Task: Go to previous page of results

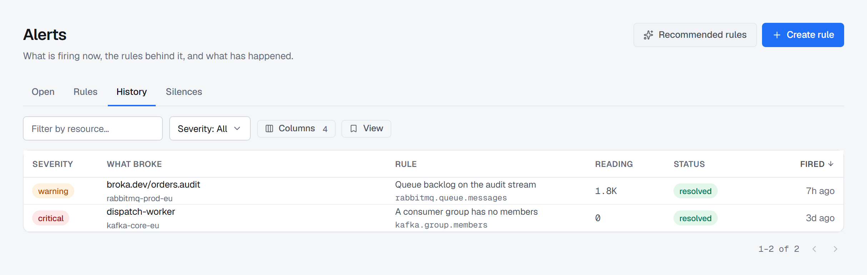Action: (x=814, y=249)
